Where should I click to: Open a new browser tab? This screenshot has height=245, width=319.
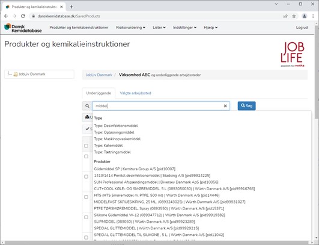(x=71, y=7)
